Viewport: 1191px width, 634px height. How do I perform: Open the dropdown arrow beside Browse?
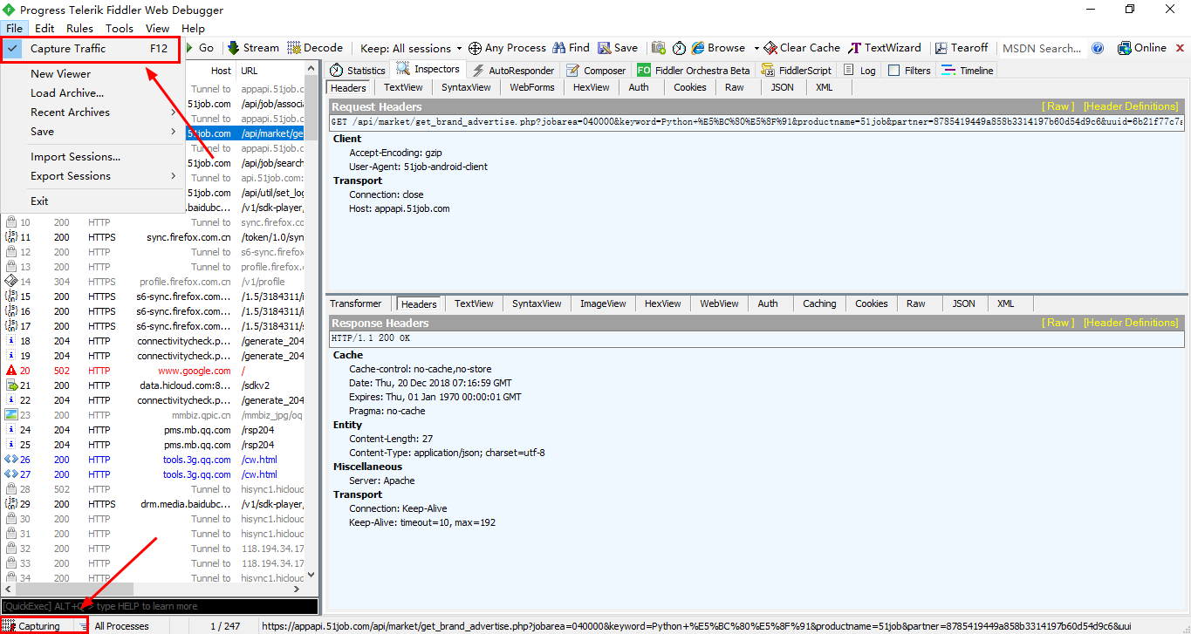pyautogui.click(x=756, y=49)
